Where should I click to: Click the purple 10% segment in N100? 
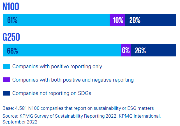(117, 20)
